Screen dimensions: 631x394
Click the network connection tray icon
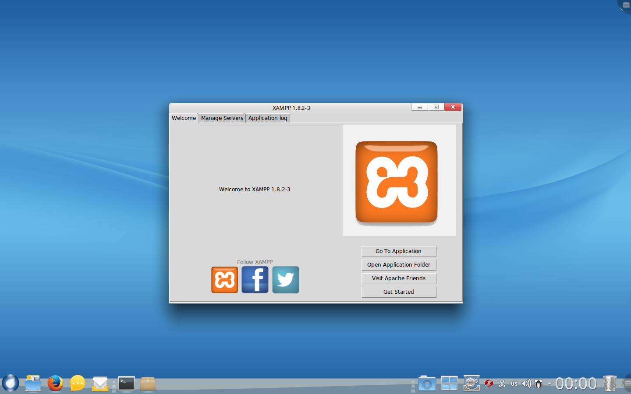tap(539, 384)
